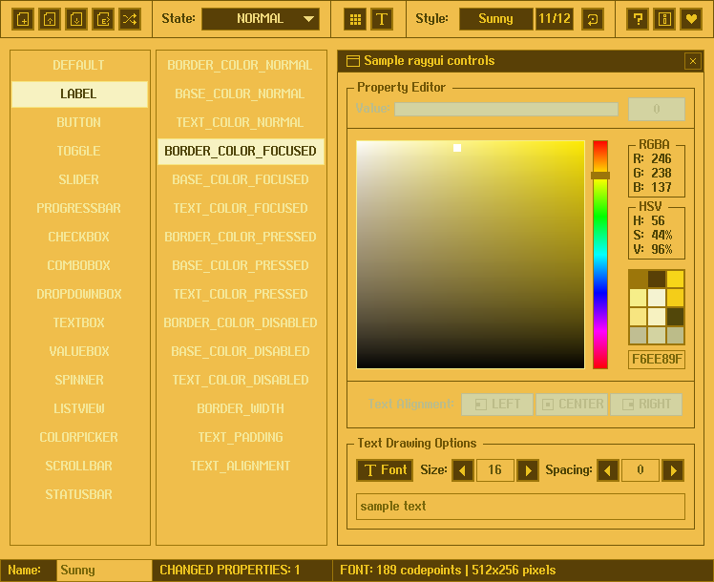Select CENTER text alignment toggle
714x582 pixels.
[572, 404]
